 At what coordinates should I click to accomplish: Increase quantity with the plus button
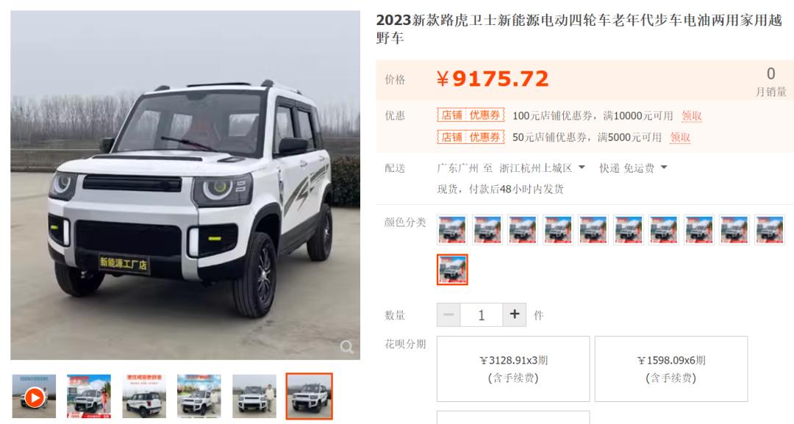(x=515, y=315)
